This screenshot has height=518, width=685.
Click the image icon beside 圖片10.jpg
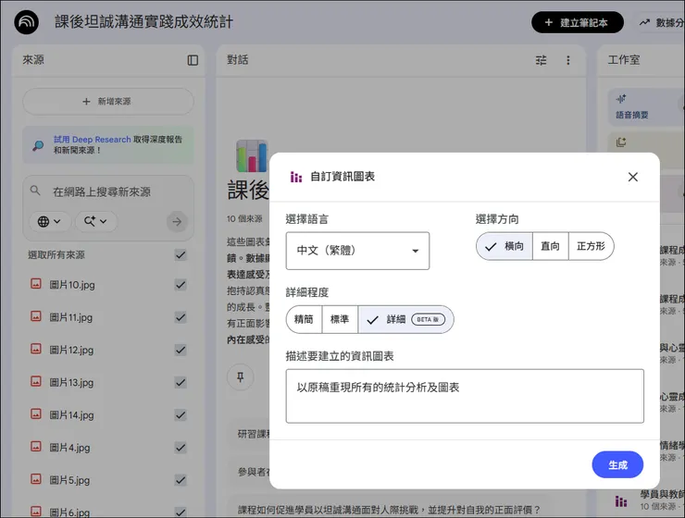36,284
